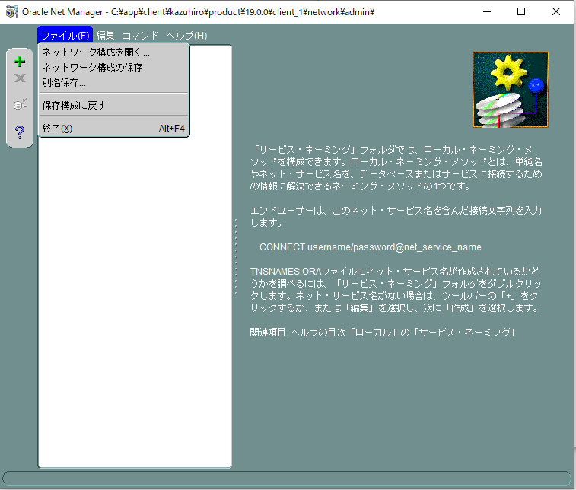Click the Test Service toolbar icon
The image size is (576, 490).
[x=20, y=104]
